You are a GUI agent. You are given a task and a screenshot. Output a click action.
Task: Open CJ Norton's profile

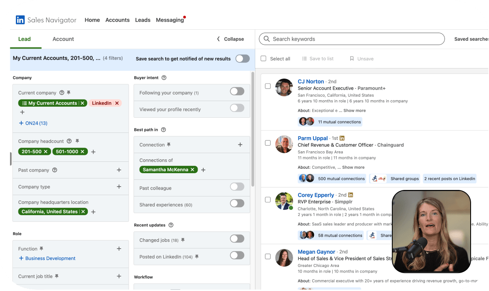click(x=311, y=82)
